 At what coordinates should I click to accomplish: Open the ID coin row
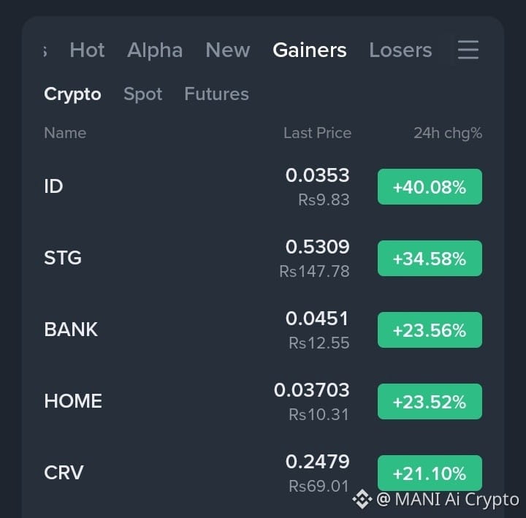coord(263,186)
